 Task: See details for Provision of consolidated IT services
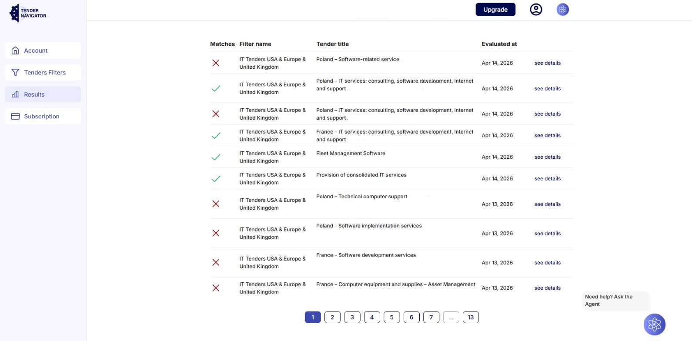coord(547,179)
